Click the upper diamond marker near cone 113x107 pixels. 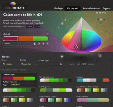65,20
